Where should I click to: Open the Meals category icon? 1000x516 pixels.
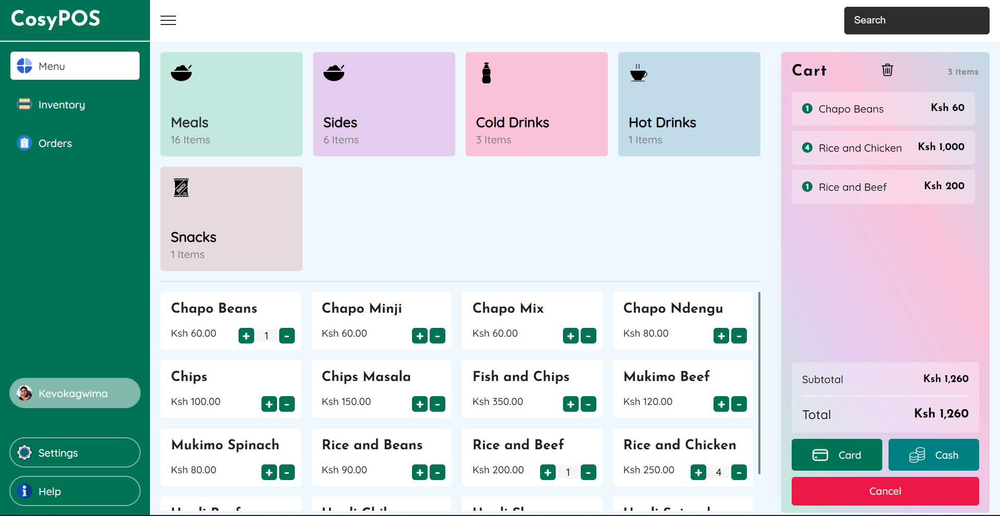(182, 73)
